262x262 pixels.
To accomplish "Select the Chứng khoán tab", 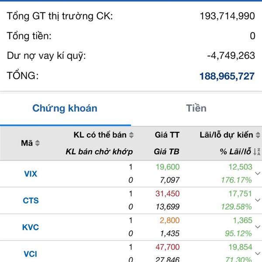I will tap(65, 108).
